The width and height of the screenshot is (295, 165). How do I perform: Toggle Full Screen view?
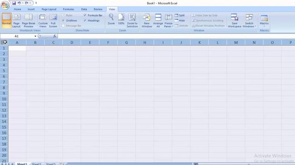click(x=53, y=20)
